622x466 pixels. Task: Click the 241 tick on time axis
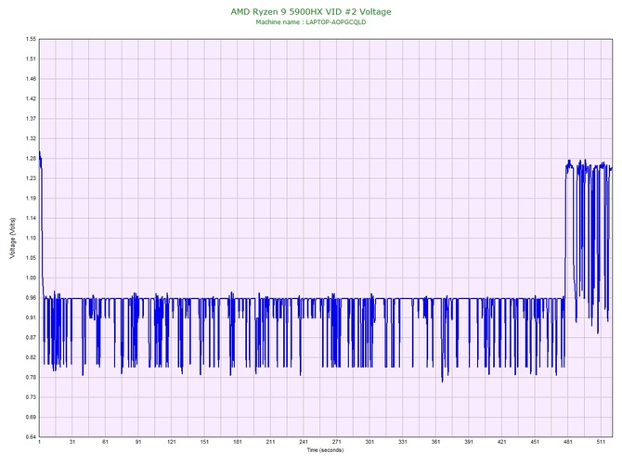click(x=304, y=442)
